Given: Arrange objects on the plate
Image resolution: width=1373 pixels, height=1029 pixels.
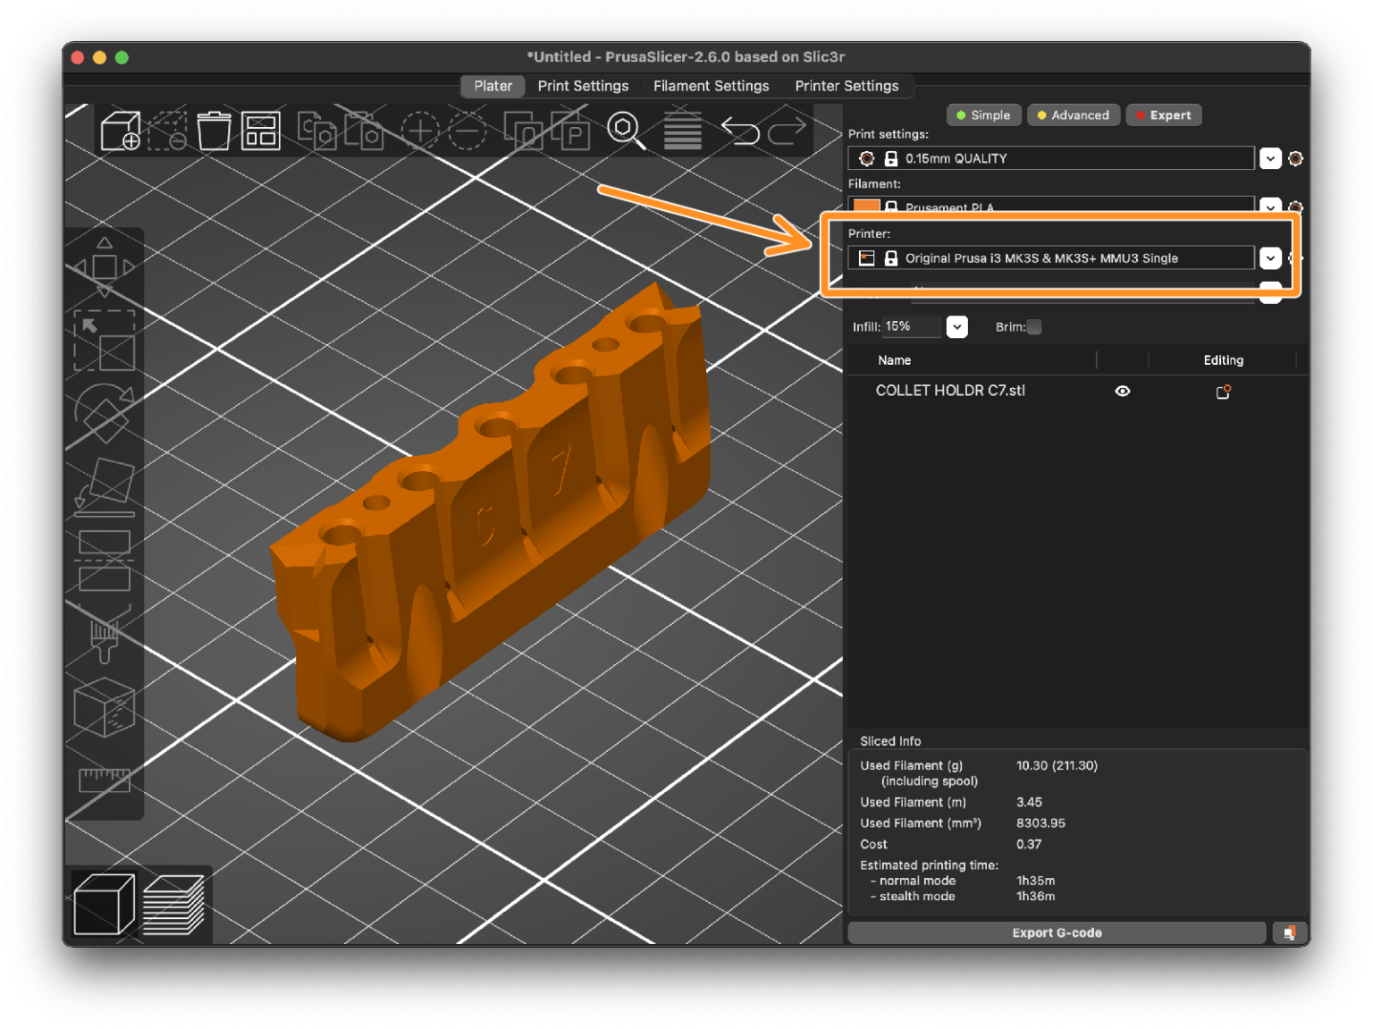Looking at the screenshot, I should pos(260,131).
